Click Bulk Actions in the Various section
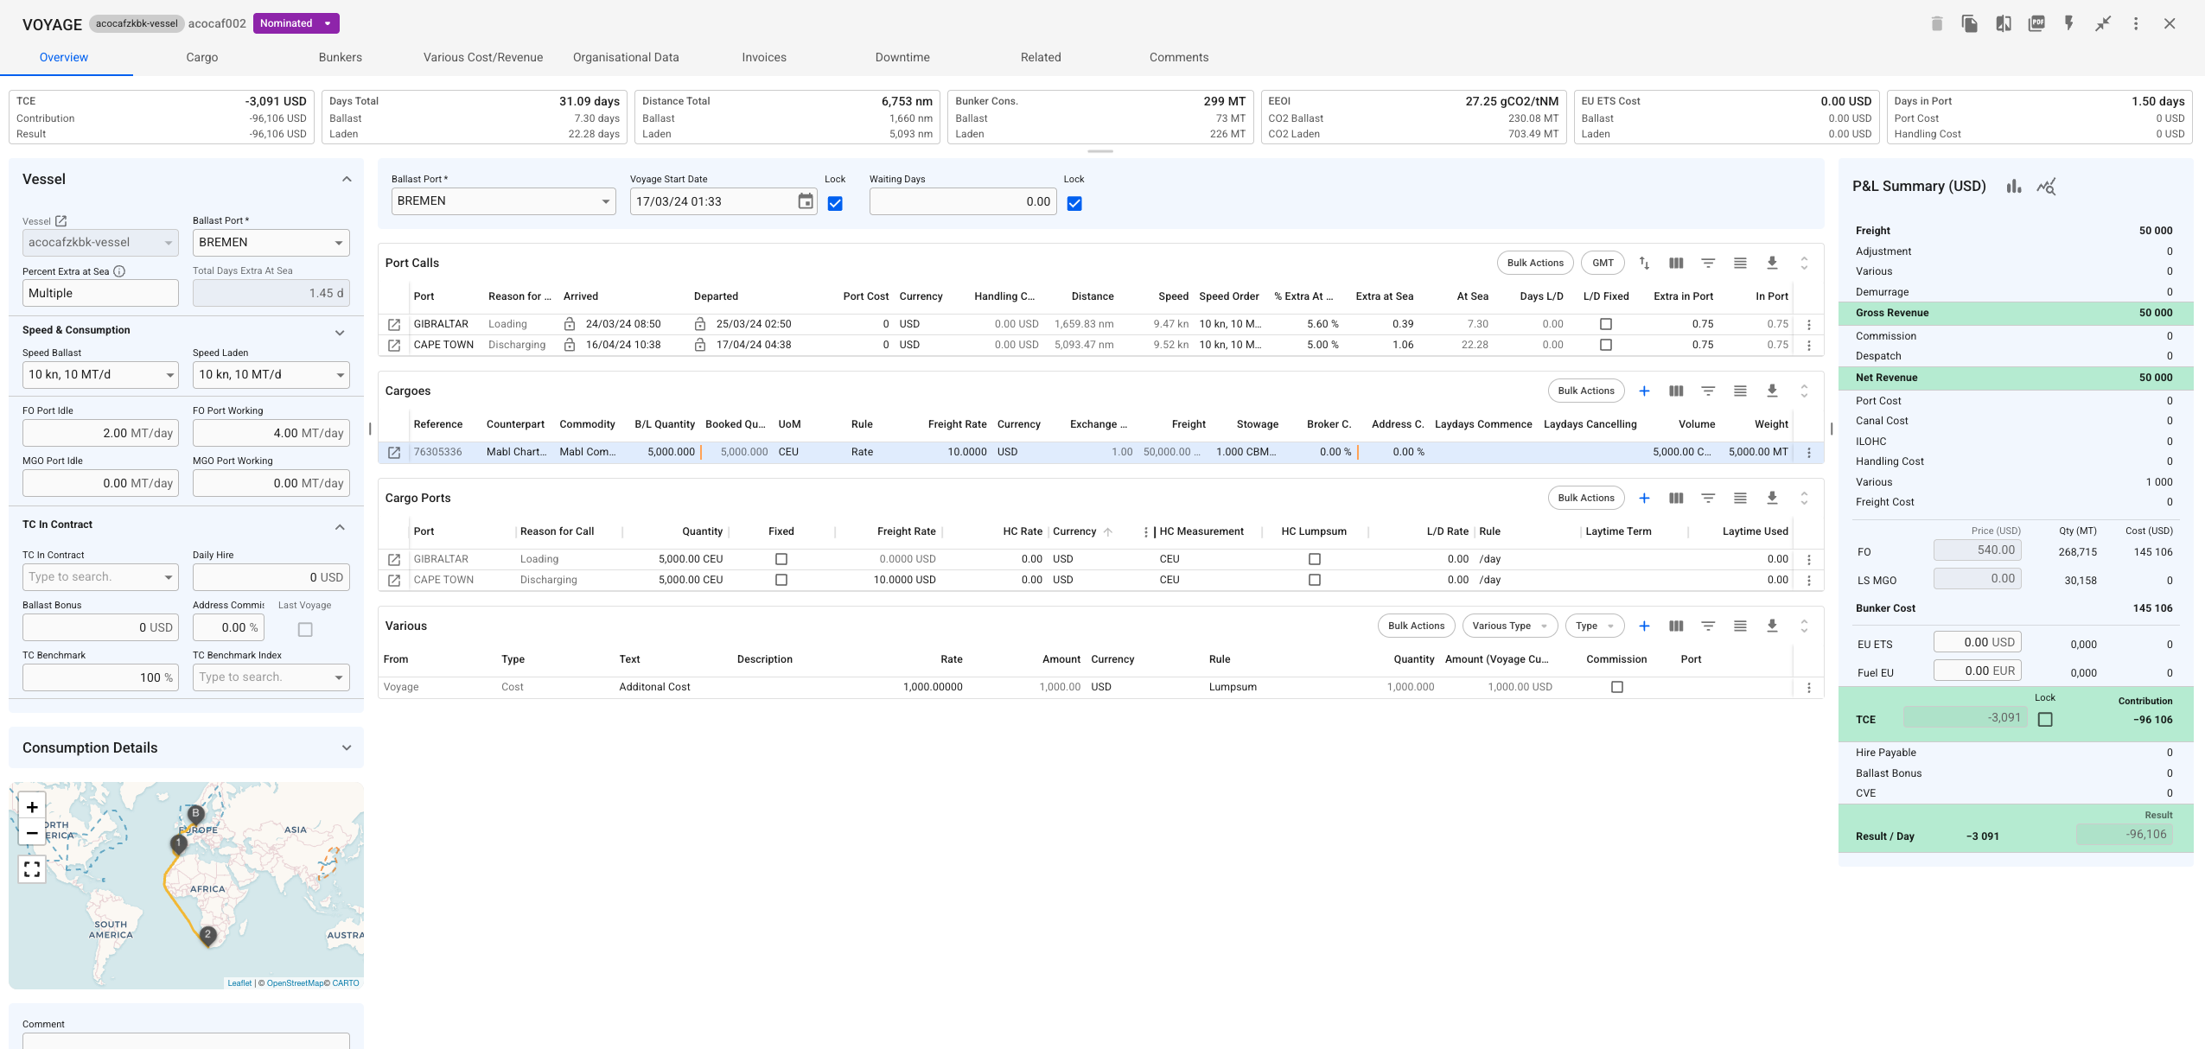This screenshot has width=2205, height=1049. pos(1416,626)
